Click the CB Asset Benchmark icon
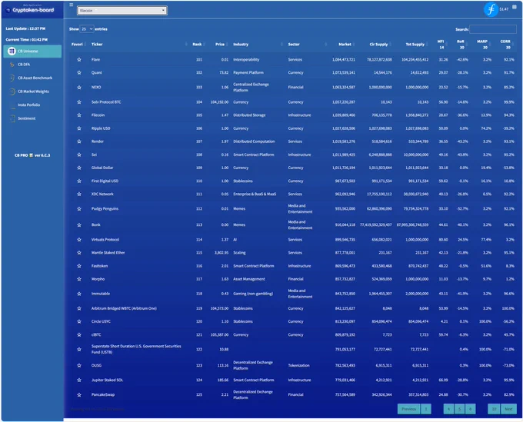Image resolution: width=523 pixels, height=422 pixels. click(x=12, y=78)
